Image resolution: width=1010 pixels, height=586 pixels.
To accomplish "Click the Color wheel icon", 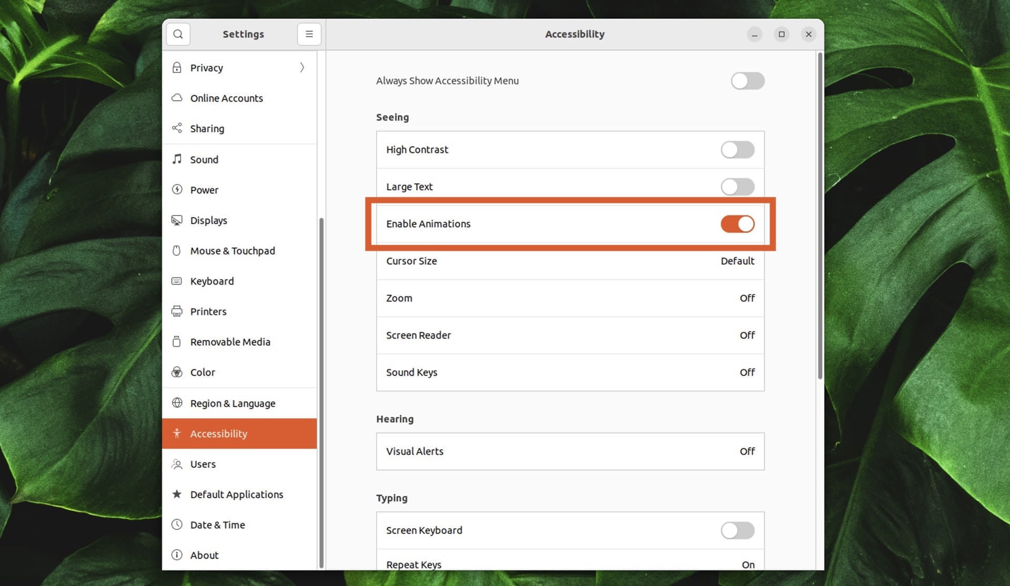I will click(177, 372).
